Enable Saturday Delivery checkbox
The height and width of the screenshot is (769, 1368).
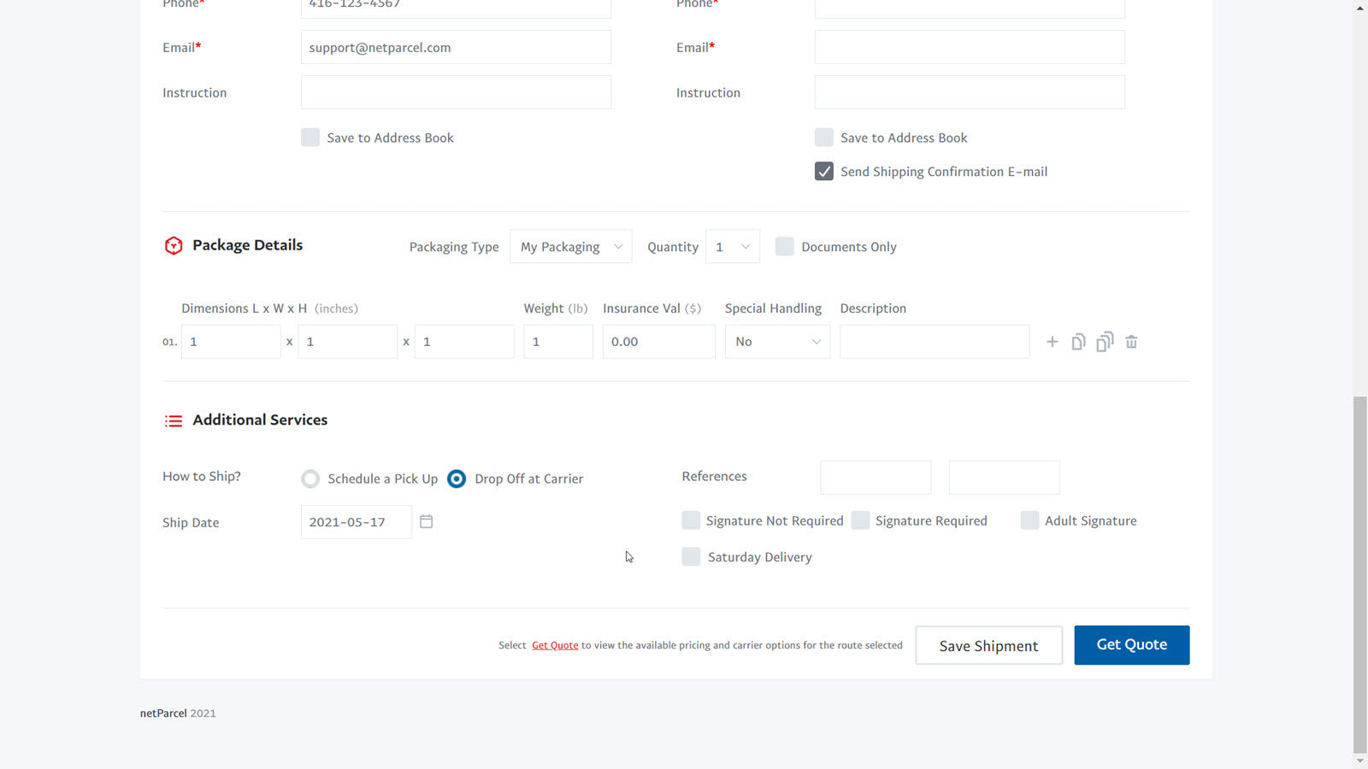point(691,556)
